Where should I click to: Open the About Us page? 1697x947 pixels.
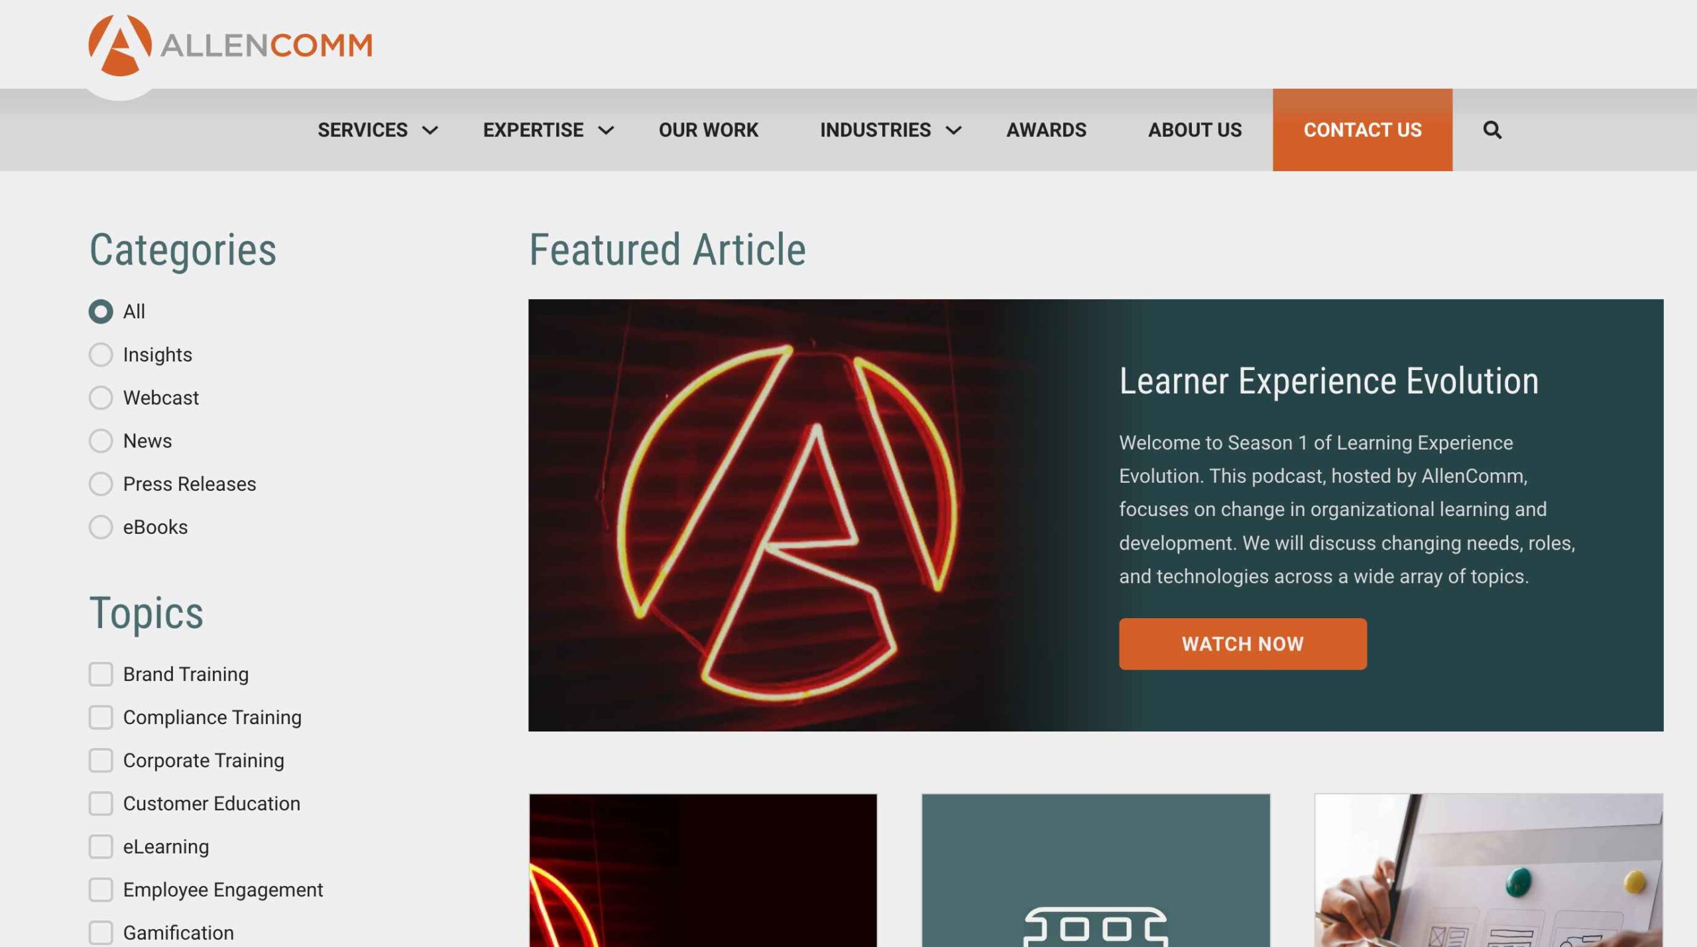[x=1195, y=130]
